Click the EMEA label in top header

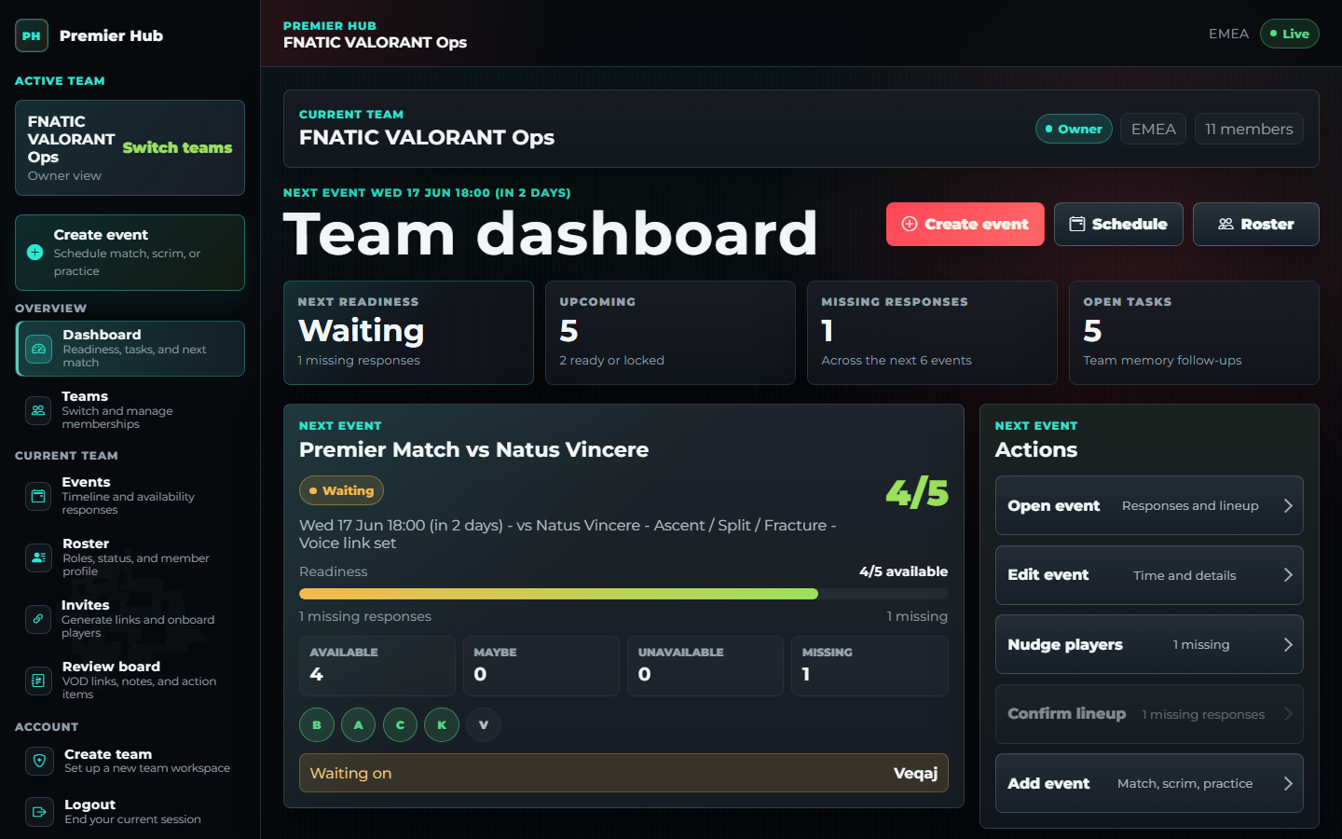1228,34
